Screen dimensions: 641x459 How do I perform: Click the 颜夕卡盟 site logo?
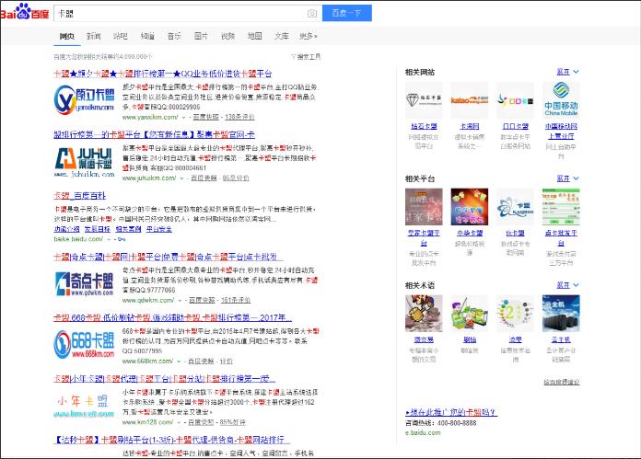pos(84,99)
